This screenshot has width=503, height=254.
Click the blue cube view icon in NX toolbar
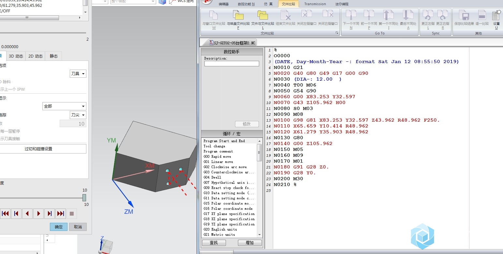162,2
